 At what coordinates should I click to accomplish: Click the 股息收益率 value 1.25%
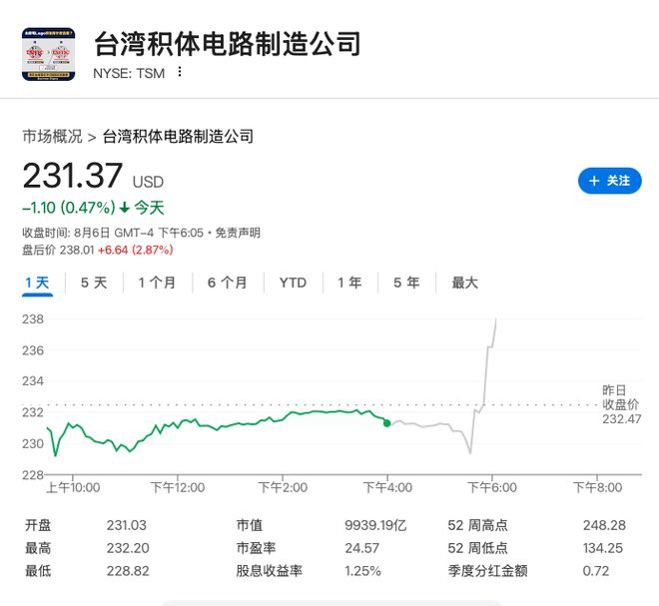(x=362, y=571)
